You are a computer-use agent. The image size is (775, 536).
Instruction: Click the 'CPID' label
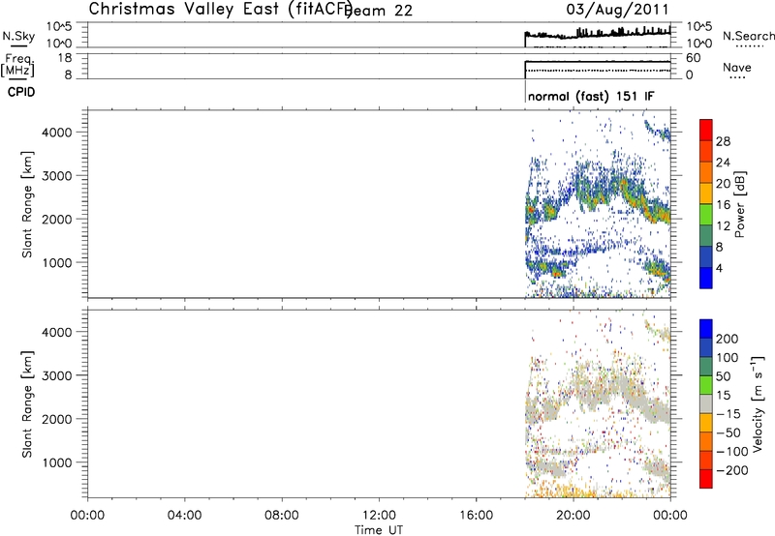(21, 92)
